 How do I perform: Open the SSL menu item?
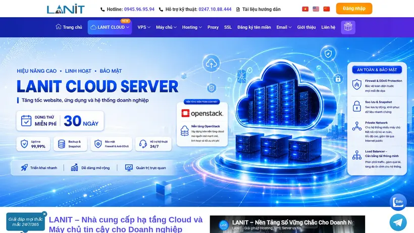[x=228, y=27]
